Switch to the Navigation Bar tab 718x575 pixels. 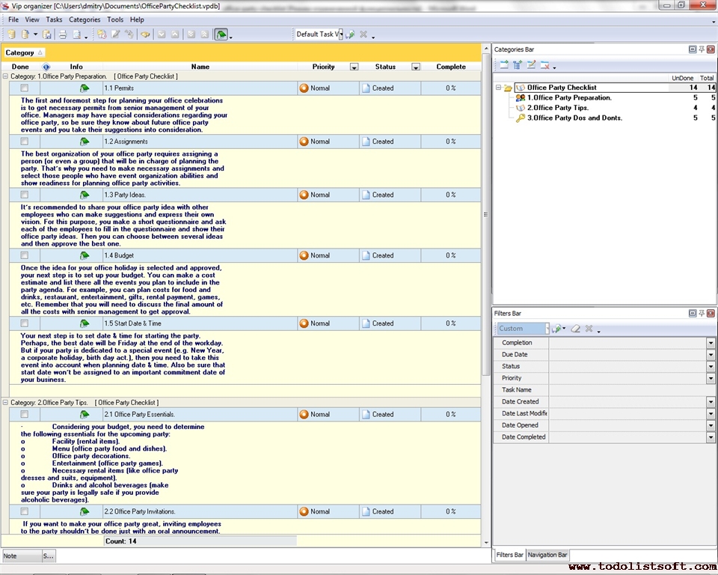click(547, 555)
